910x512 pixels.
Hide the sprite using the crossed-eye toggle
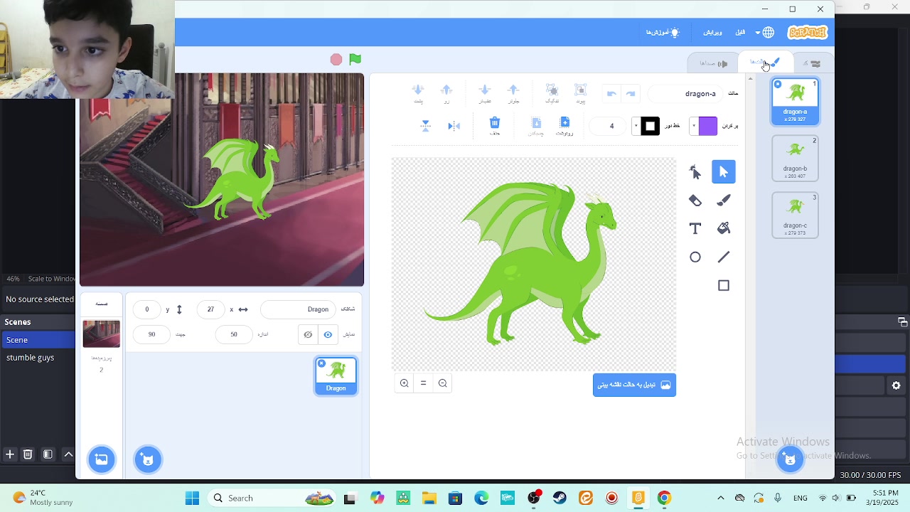point(308,334)
